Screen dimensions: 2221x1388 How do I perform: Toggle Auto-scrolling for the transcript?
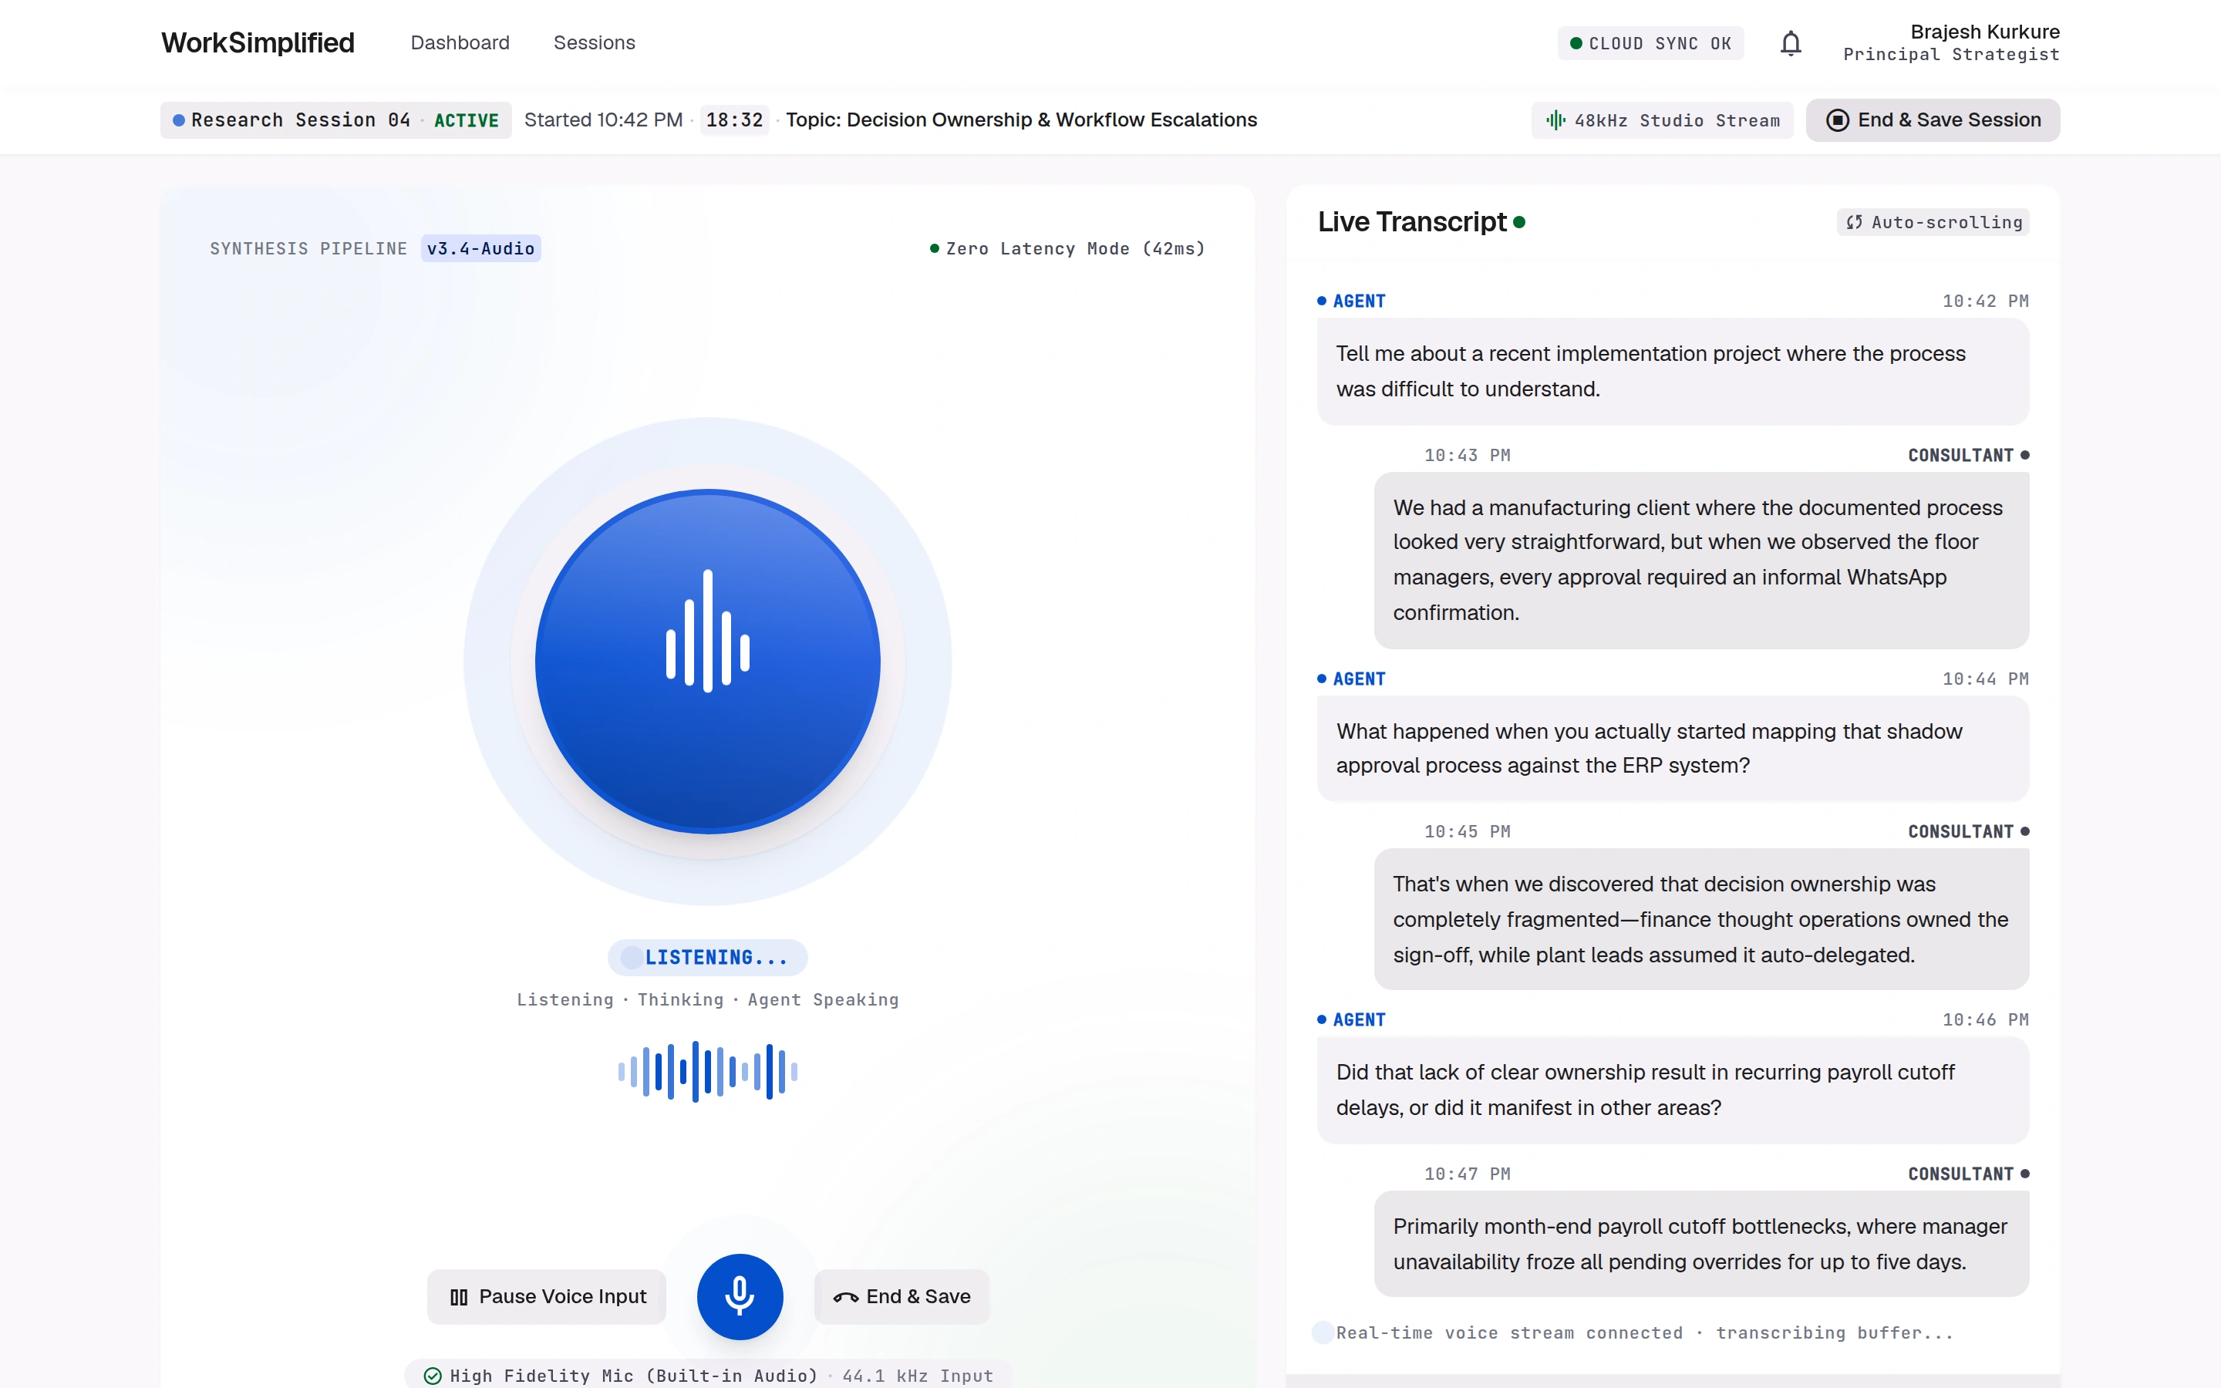point(1933,222)
